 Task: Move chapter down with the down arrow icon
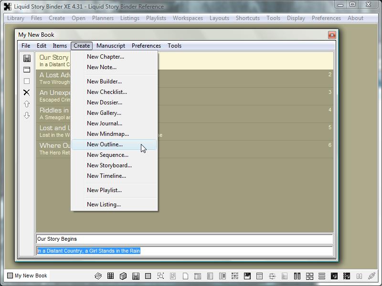click(27, 115)
